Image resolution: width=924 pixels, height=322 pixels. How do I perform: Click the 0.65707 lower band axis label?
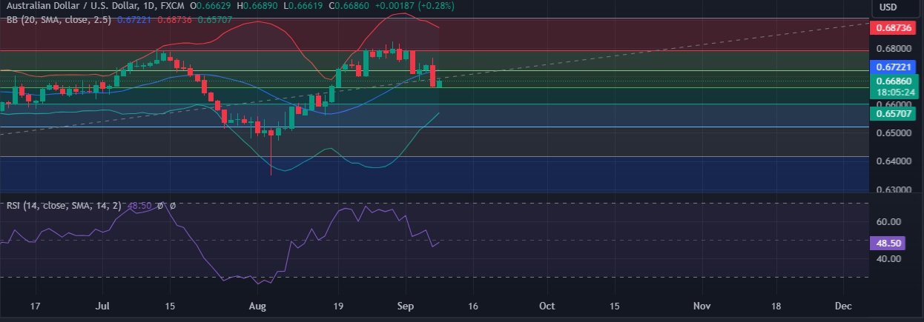pos(893,113)
